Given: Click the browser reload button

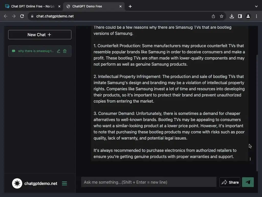Looking at the screenshot, I should pos(22,16).
